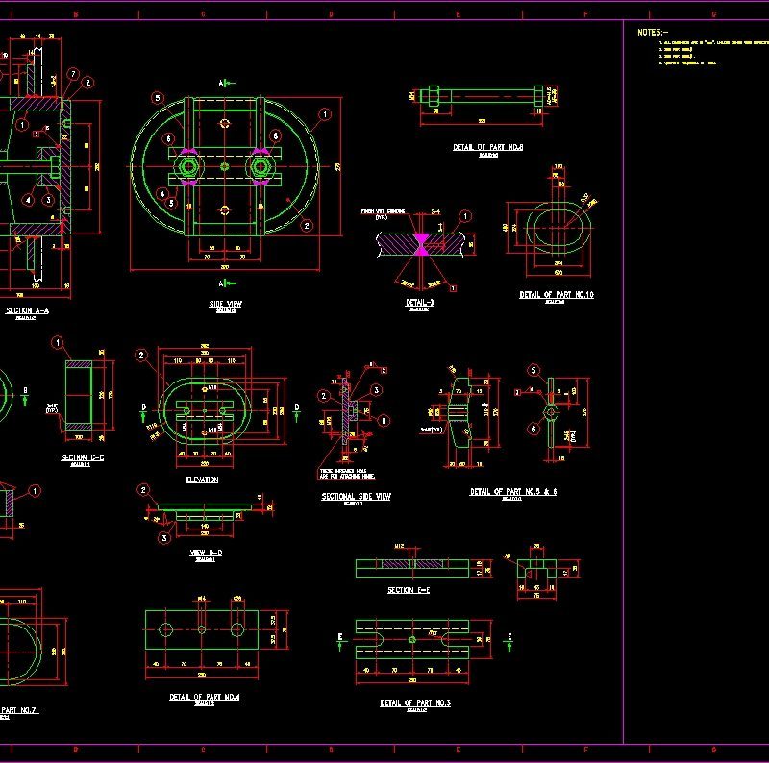Image resolution: width=769 pixels, height=763 pixels.
Task: Click balloon callout 1 above Section D-C
Action: tap(58, 341)
